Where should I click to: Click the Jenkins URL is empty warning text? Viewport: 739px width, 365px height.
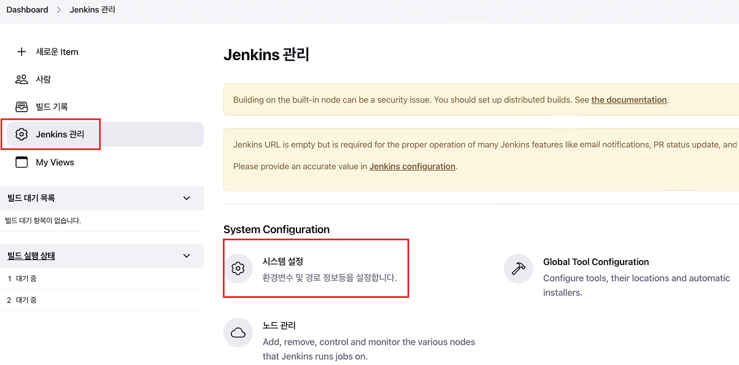(x=485, y=145)
